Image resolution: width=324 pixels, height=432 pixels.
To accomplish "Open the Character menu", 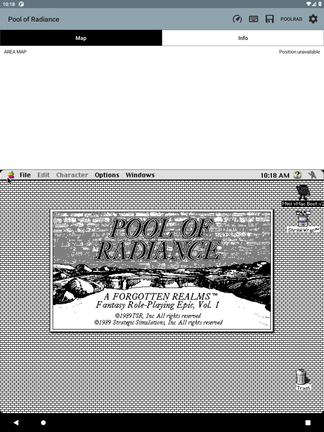I will click(x=72, y=175).
